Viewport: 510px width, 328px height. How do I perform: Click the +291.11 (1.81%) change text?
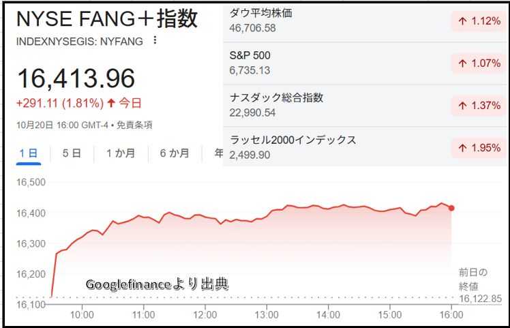pos(60,104)
